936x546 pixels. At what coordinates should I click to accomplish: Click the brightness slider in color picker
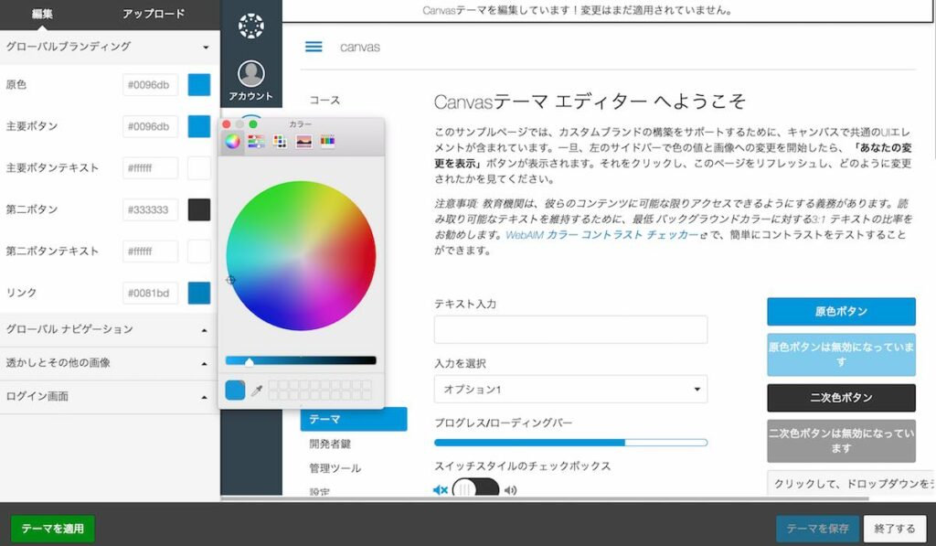point(301,361)
